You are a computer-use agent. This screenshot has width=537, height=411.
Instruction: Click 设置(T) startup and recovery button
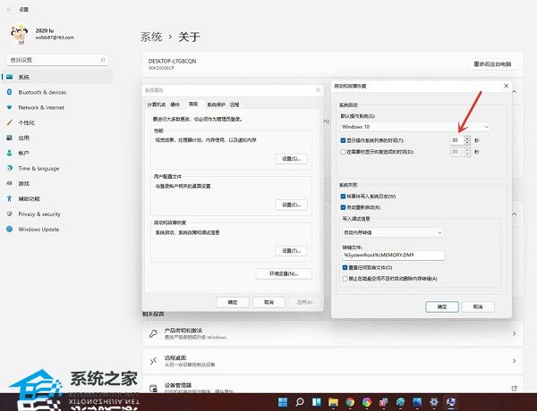[291, 251]
